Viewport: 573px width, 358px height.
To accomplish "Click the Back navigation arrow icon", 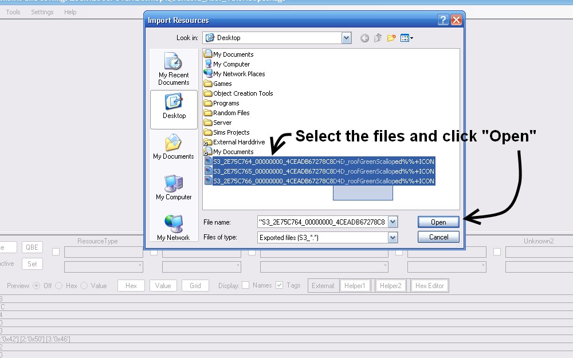I will (364, 38).
